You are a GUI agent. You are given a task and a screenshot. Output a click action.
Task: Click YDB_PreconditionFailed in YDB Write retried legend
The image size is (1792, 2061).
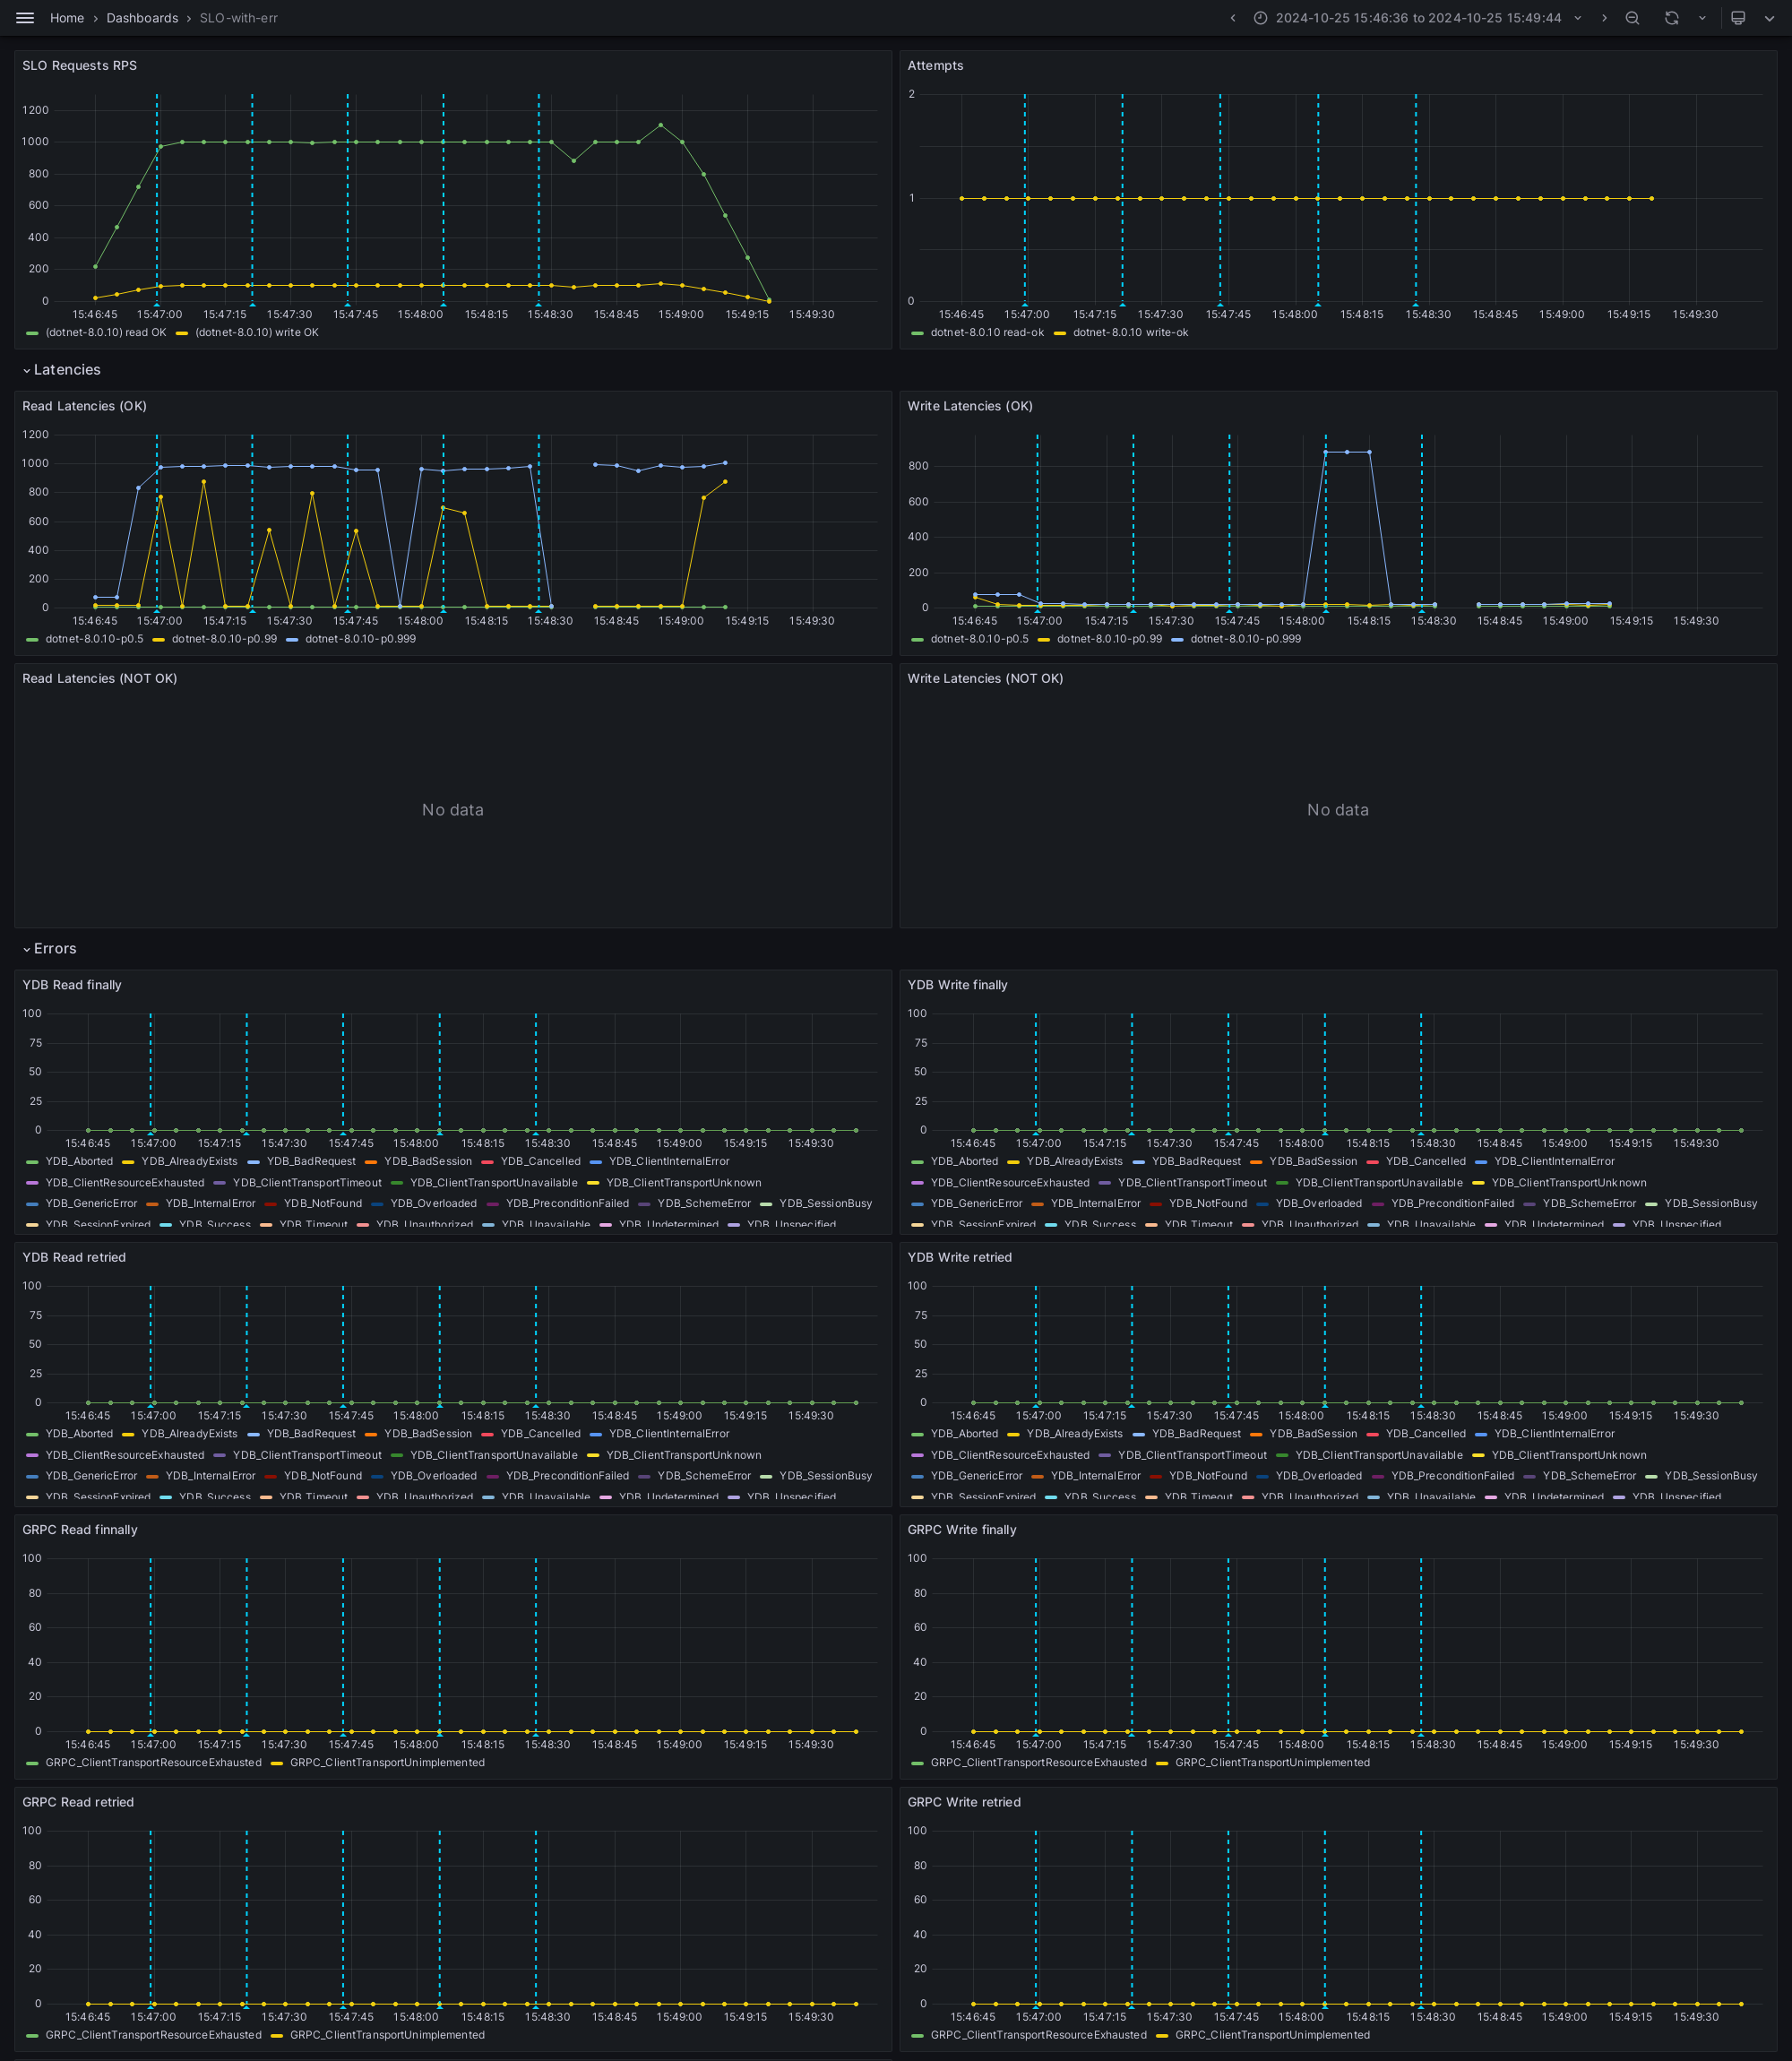(1452, 1476)
